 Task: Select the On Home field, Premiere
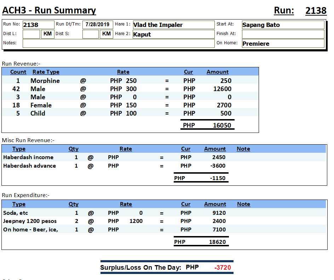[x=283, y=44]
